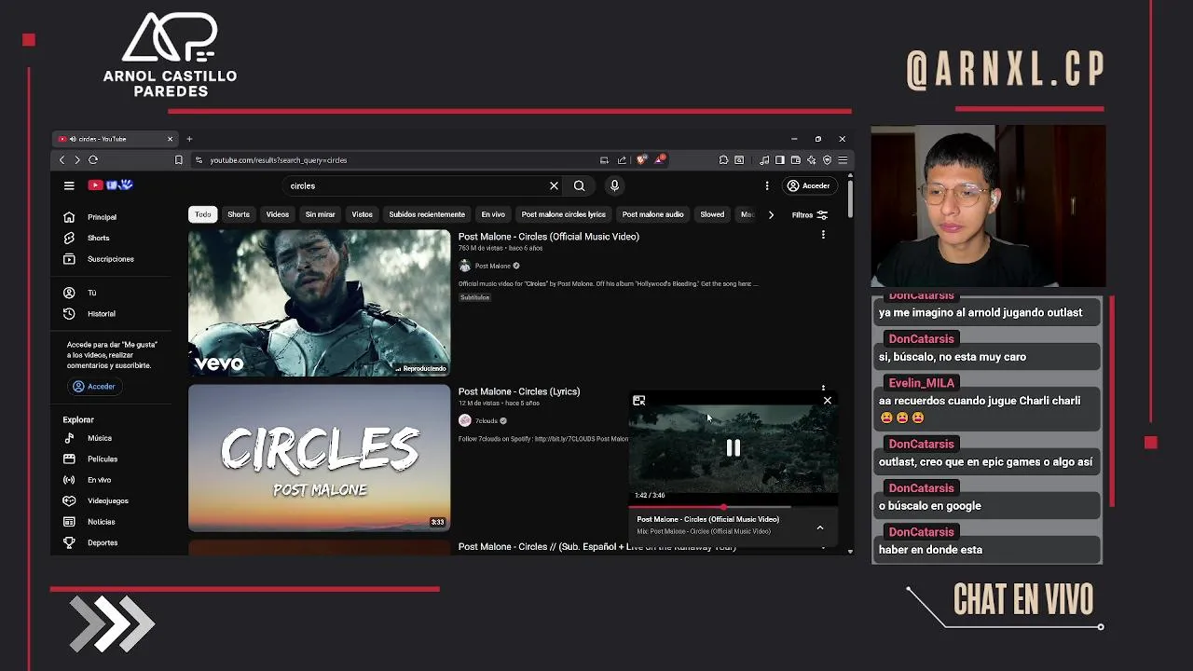1193x671 pixels.
Task: Select the 'Vistos' filter chip
Action: tap(362, 214)
